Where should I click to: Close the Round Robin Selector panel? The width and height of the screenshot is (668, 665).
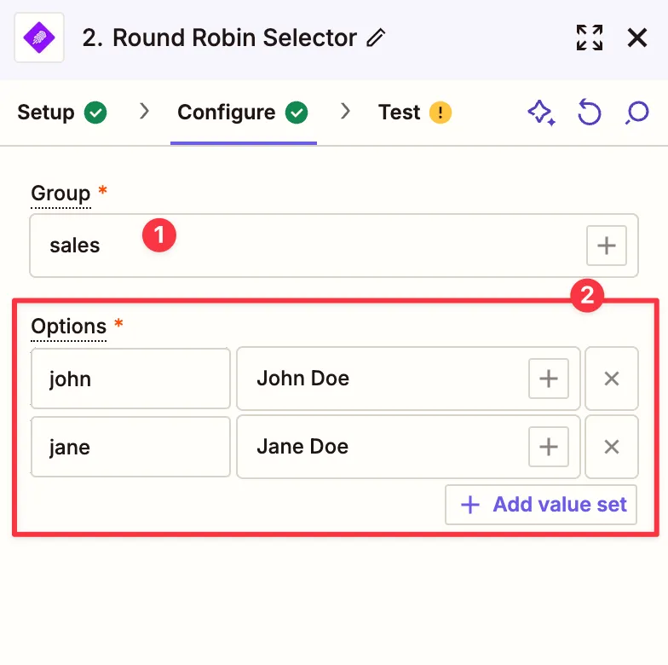pyautogui.click(x=636, y=38)
